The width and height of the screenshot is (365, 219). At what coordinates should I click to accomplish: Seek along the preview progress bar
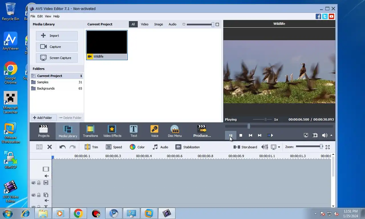tap(279, 126)
